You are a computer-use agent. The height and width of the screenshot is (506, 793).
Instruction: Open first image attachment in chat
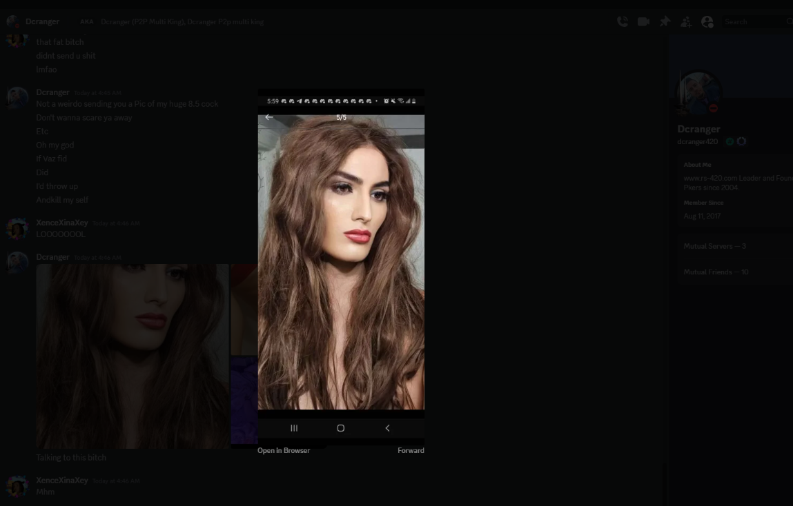(x=133, y=356)
